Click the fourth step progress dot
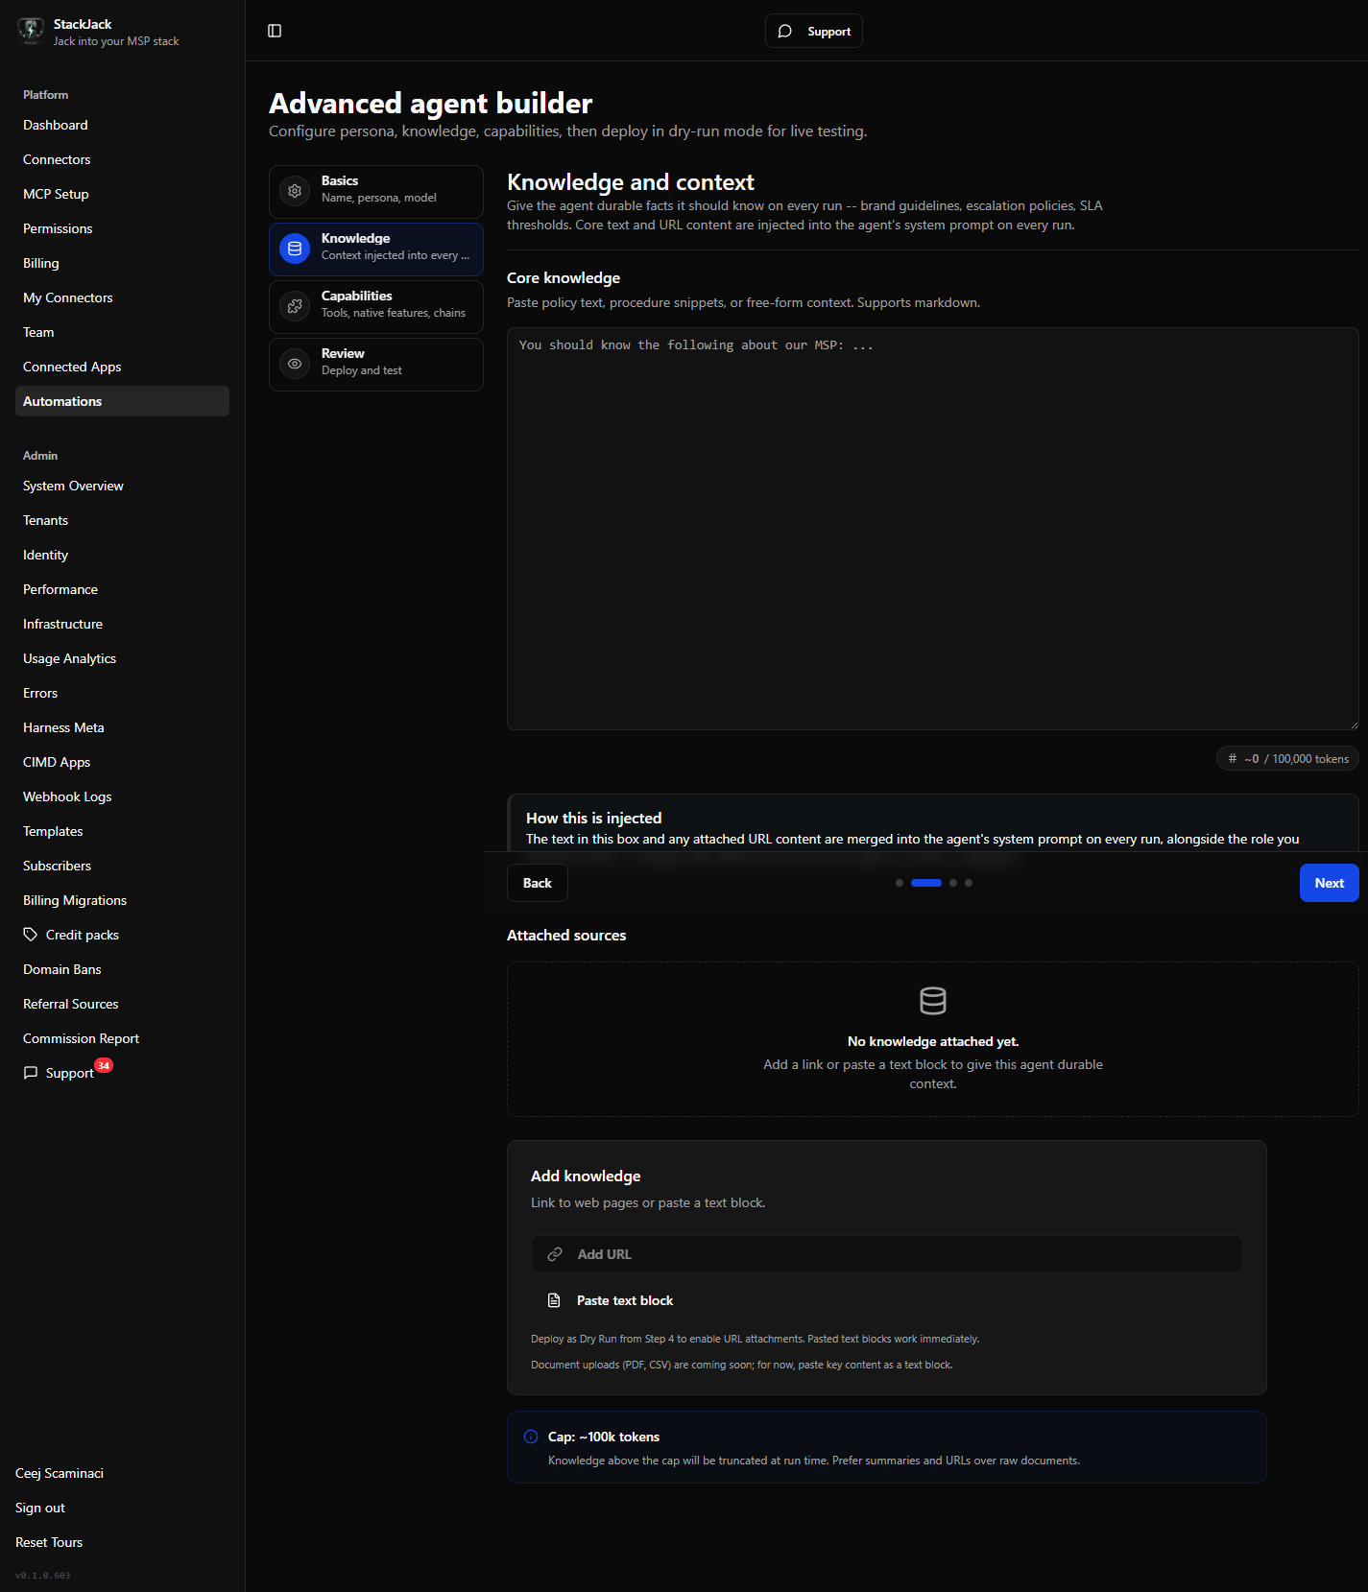This screenshot has height=1592, width=1368. click(969, 883)
